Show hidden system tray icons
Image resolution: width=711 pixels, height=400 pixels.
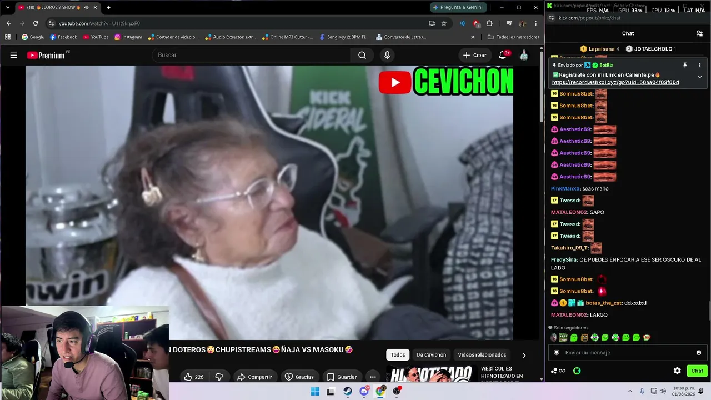coord(630,391)
